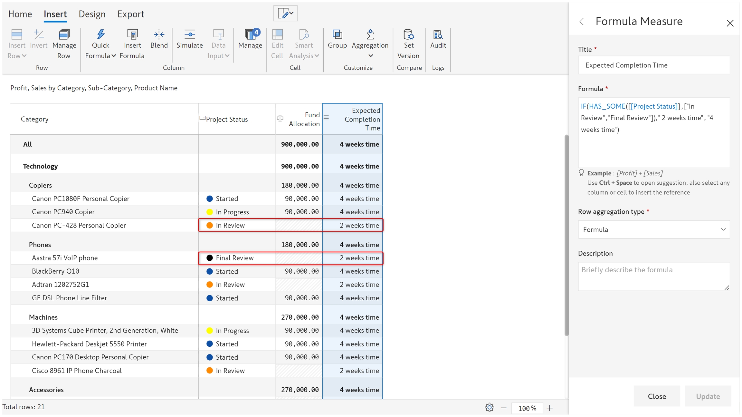
Task: Select the Simulate tool
Action: 189,34
